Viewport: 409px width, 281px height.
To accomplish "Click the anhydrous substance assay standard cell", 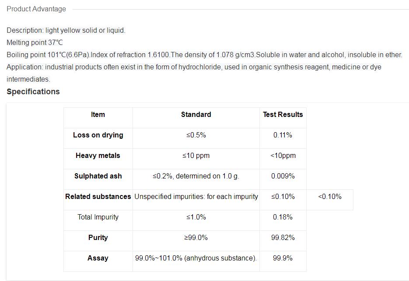I will (196, 258).
